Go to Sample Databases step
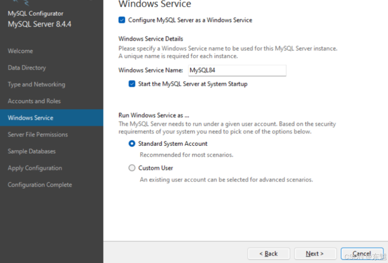 31,152
